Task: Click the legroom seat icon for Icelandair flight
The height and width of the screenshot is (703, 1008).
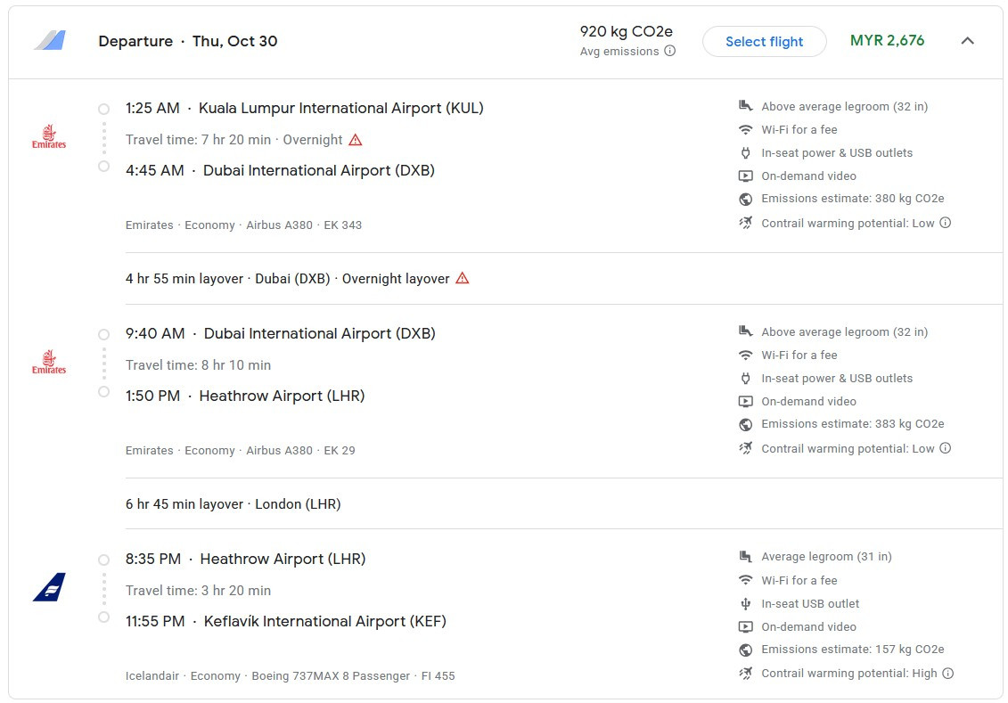Action: pyautogui.click(x=746, y=557)
